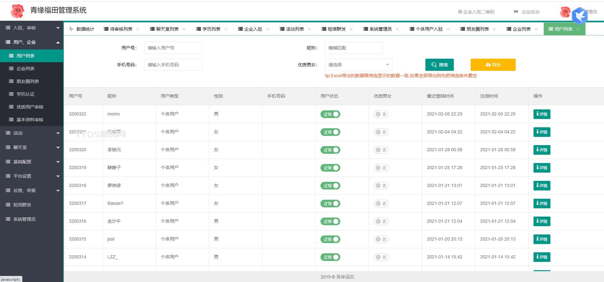Image resolution: width=604 pixels, height=282 pixels.
Task: Select 学历认证 in the sidebar
Action: coord(26,94)
